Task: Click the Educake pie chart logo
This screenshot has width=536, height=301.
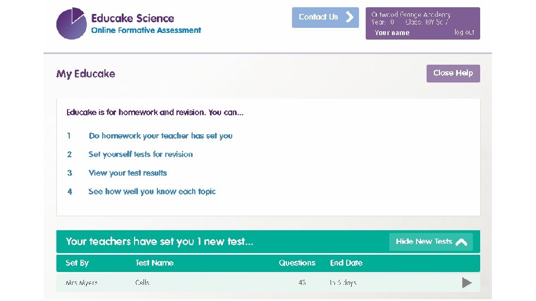Action: coord(71,24)
